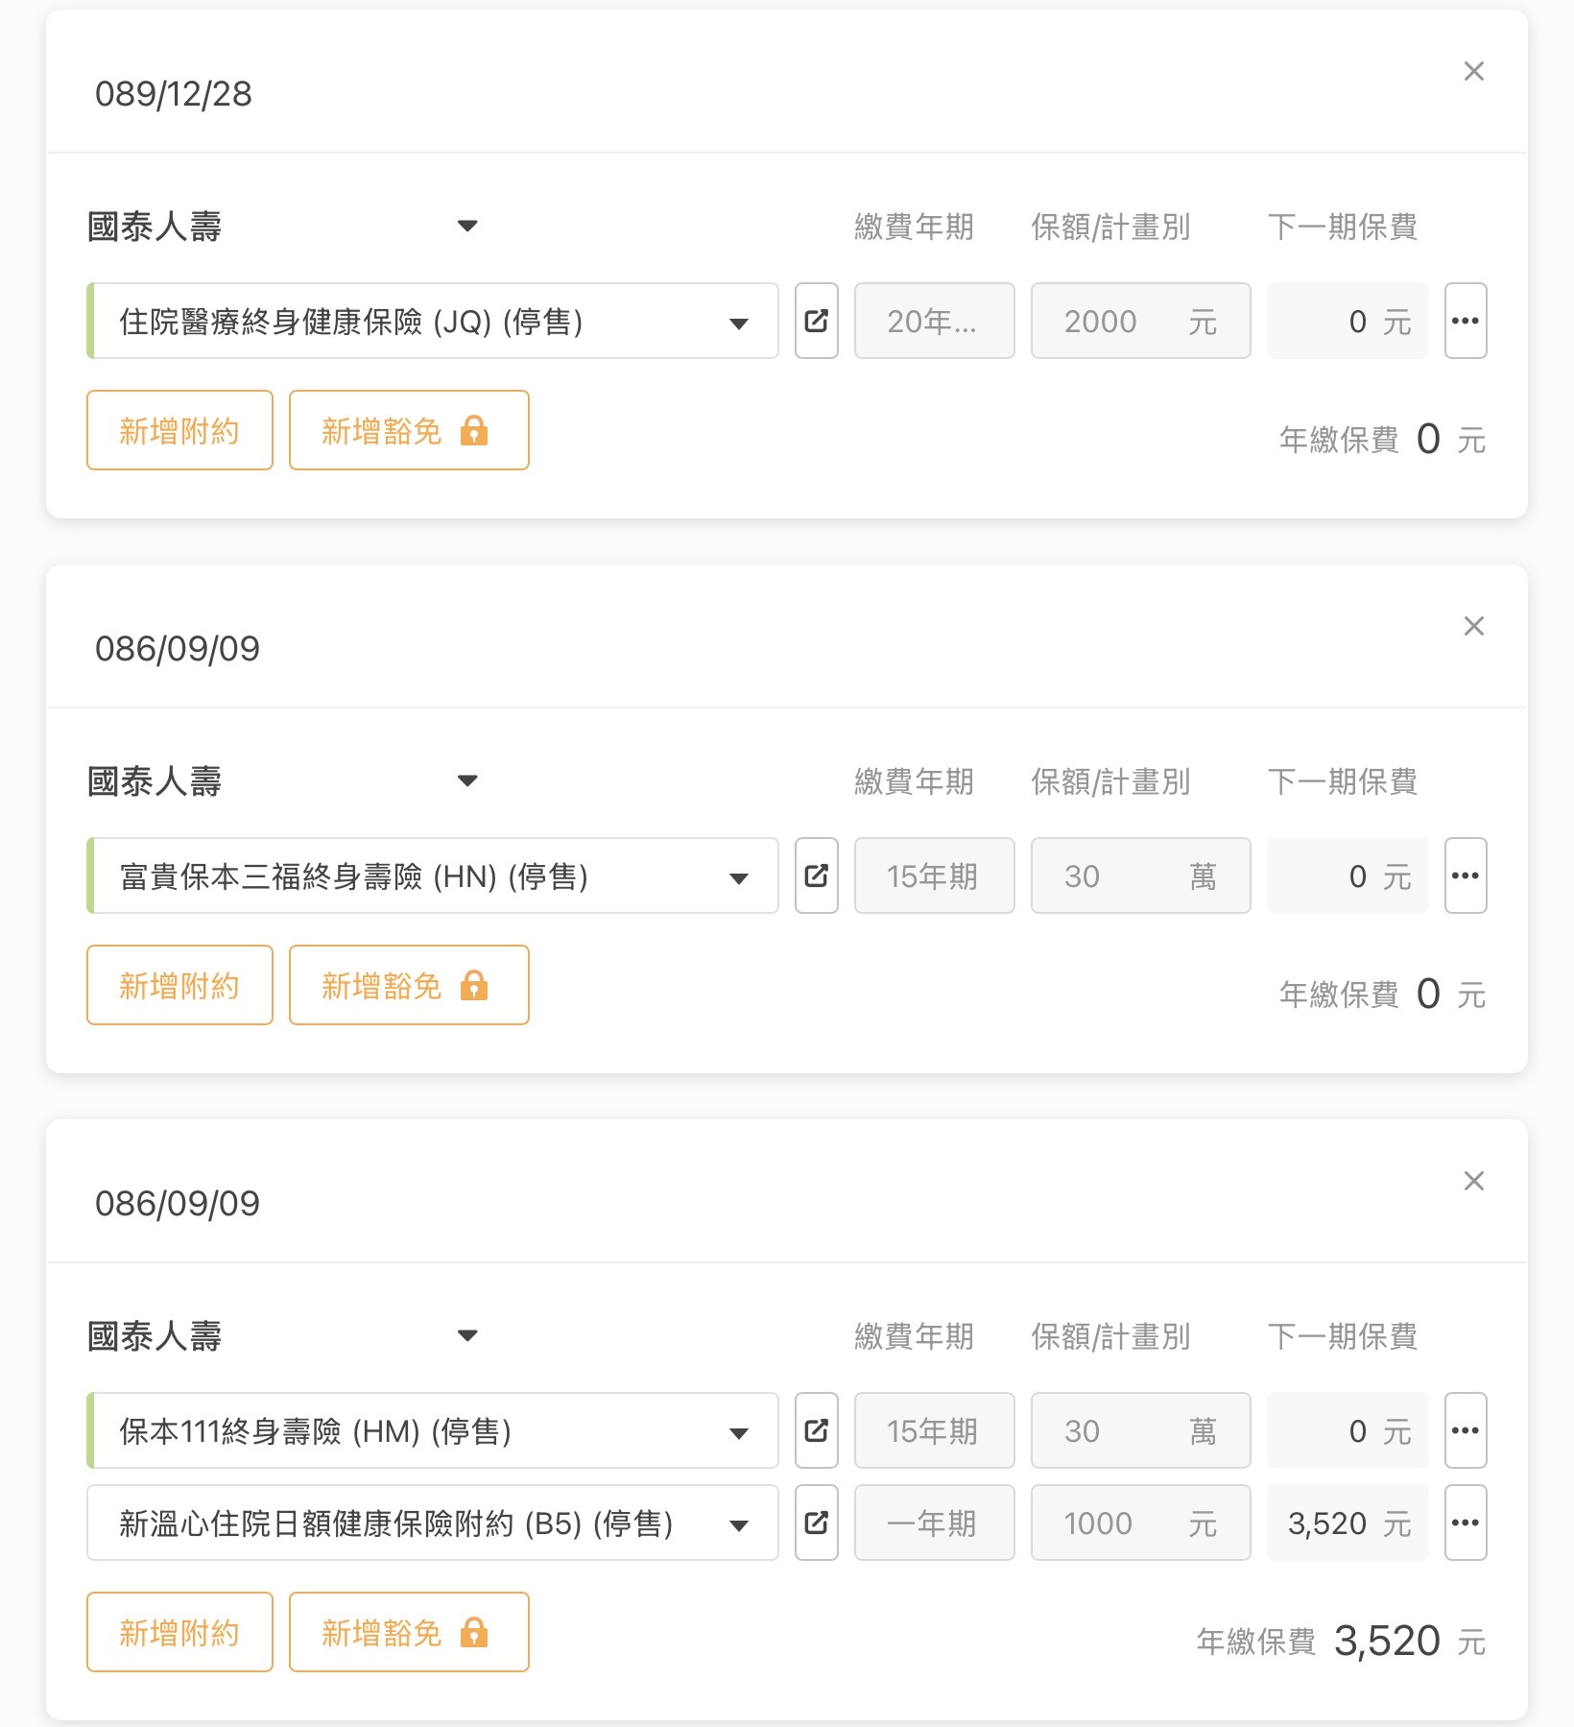Click the 15年期 payment term field for HN
The height and width of the screenshot is (1727, 1574).
pos(933,875)
